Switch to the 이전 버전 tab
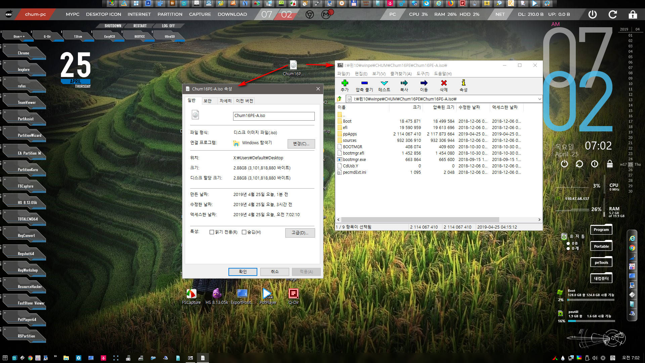The width and height of the screenshot is (645, 363). pyautogui.click(x=244, y=101)
